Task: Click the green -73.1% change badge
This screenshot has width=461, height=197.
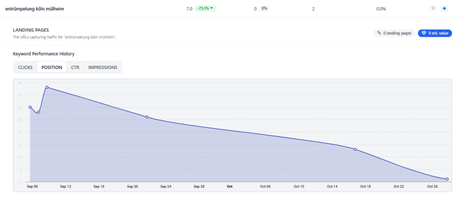Action: tap(205, 9)
